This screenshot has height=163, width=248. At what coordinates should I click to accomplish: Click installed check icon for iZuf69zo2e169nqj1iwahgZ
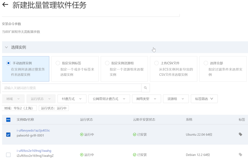[x=134, y=155]
